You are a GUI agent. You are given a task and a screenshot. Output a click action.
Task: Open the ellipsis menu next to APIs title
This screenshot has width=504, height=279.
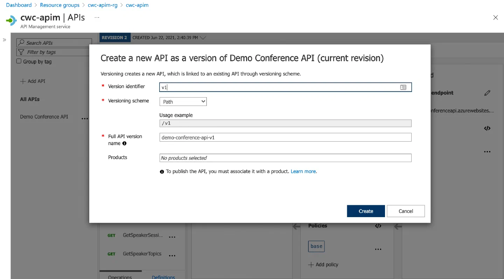[x=97, y=17]
